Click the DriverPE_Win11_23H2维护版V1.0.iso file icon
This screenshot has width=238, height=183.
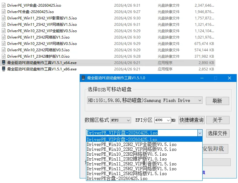(x=4, y=56)
